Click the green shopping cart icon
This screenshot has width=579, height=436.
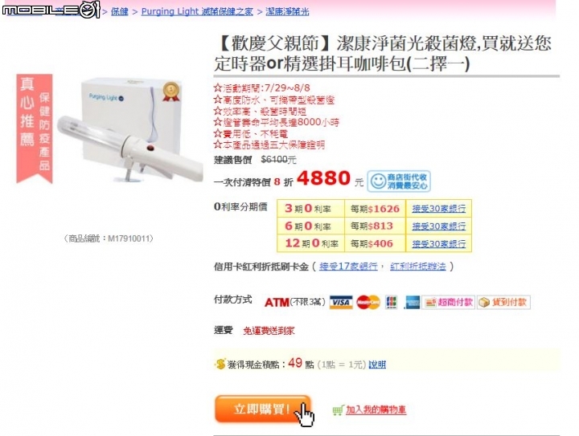(x=338, y=410)
